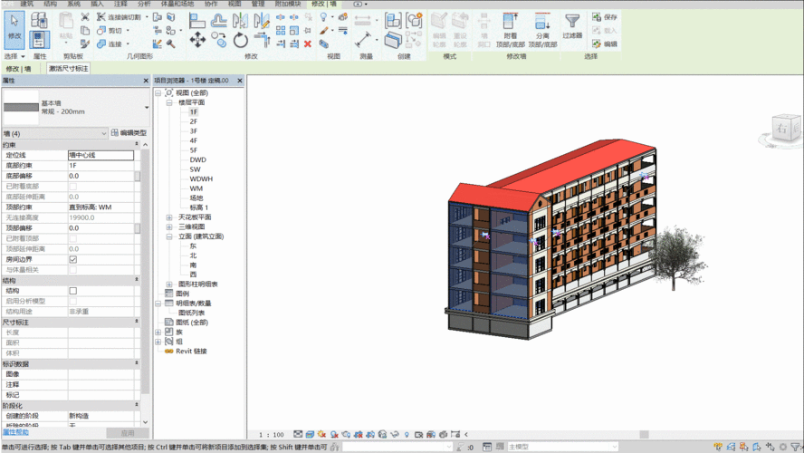Open the 属性 properties palette button
The image size is (804, 453).
tap(40, 40)
